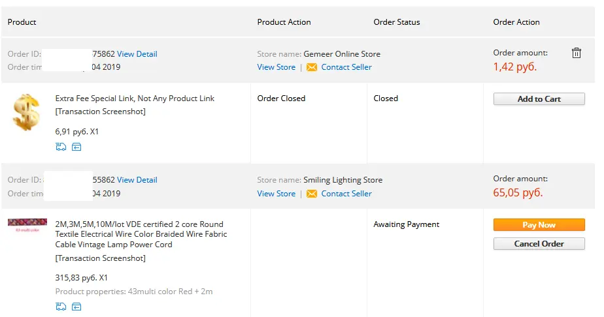Click truck shipping icon under Extra Fee product
Viewport: 604px width, 317px height.
coord(61,147)
